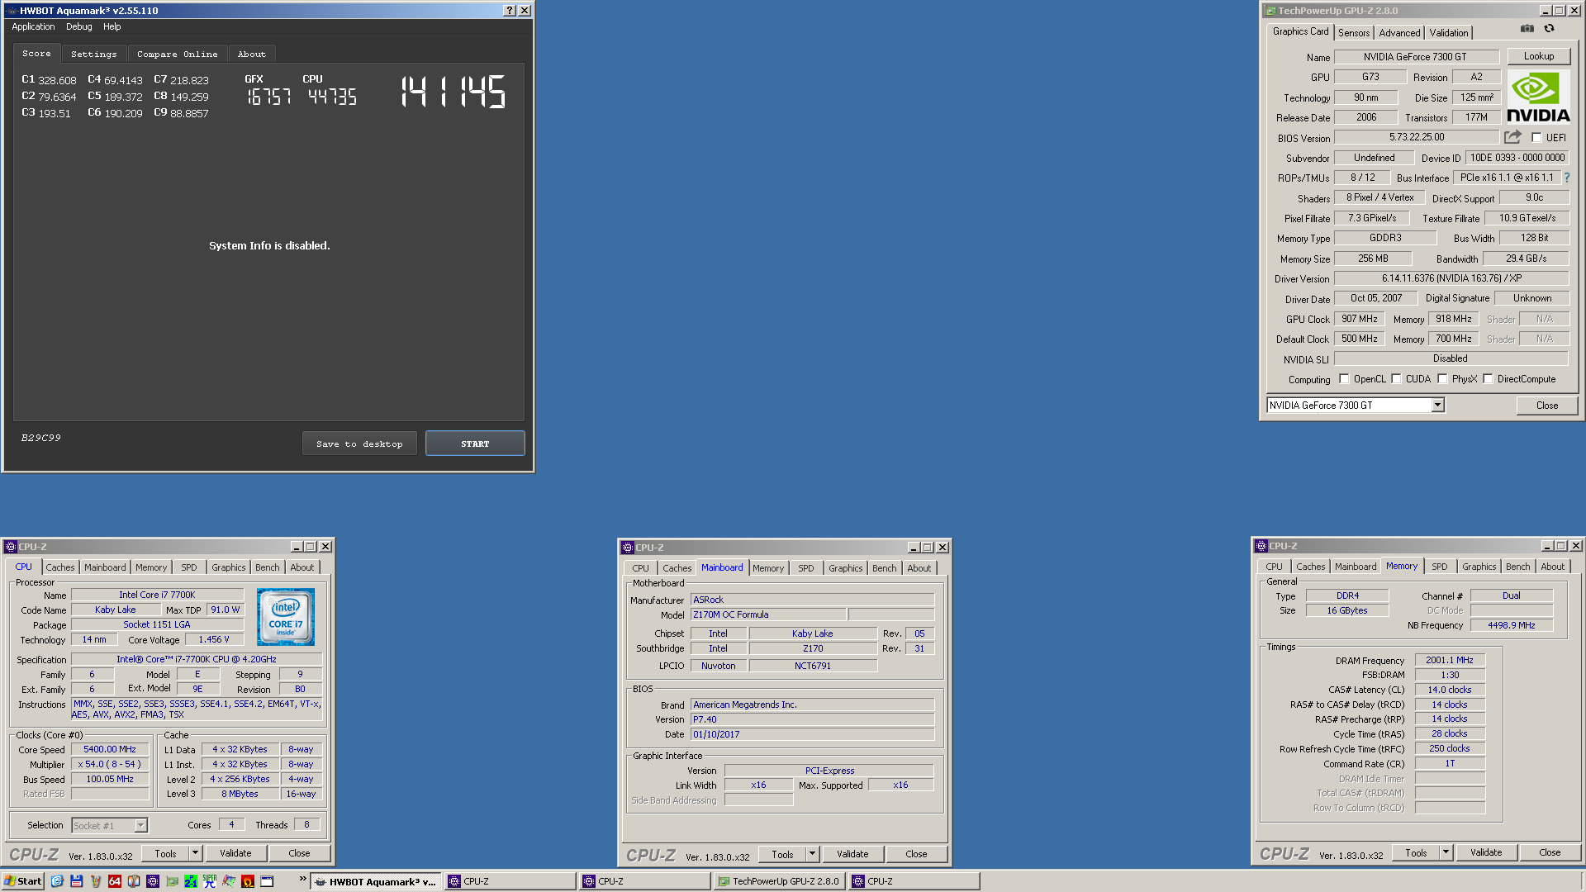Screen dimensions: 1586x892
Task: Click the paint brushes quick launch icon
Action: (95, 881)
